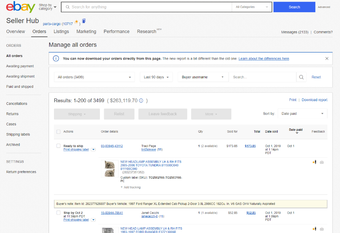The height and width of the screenshot is (233, 340).
Task: Open the store icon beside the seller username
Action: tap(84, 21)
